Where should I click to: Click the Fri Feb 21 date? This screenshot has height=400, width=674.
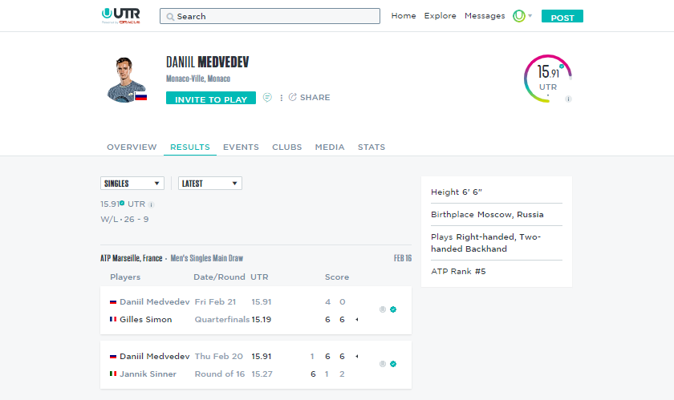click(215, 302)
